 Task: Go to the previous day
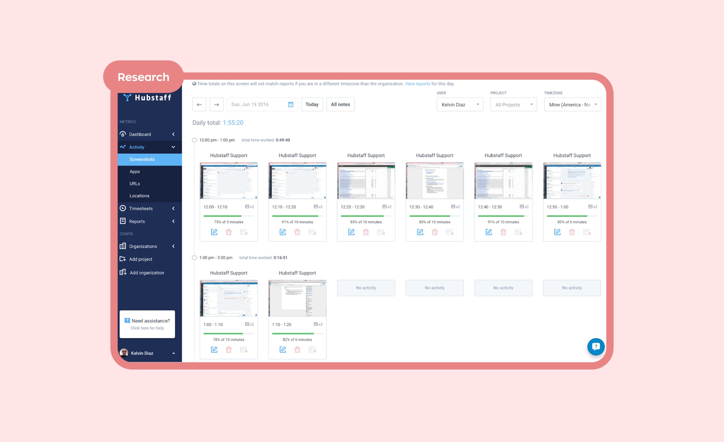199,104
